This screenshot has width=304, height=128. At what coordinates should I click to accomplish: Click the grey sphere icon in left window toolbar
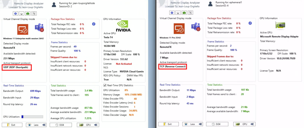(22, 13)
